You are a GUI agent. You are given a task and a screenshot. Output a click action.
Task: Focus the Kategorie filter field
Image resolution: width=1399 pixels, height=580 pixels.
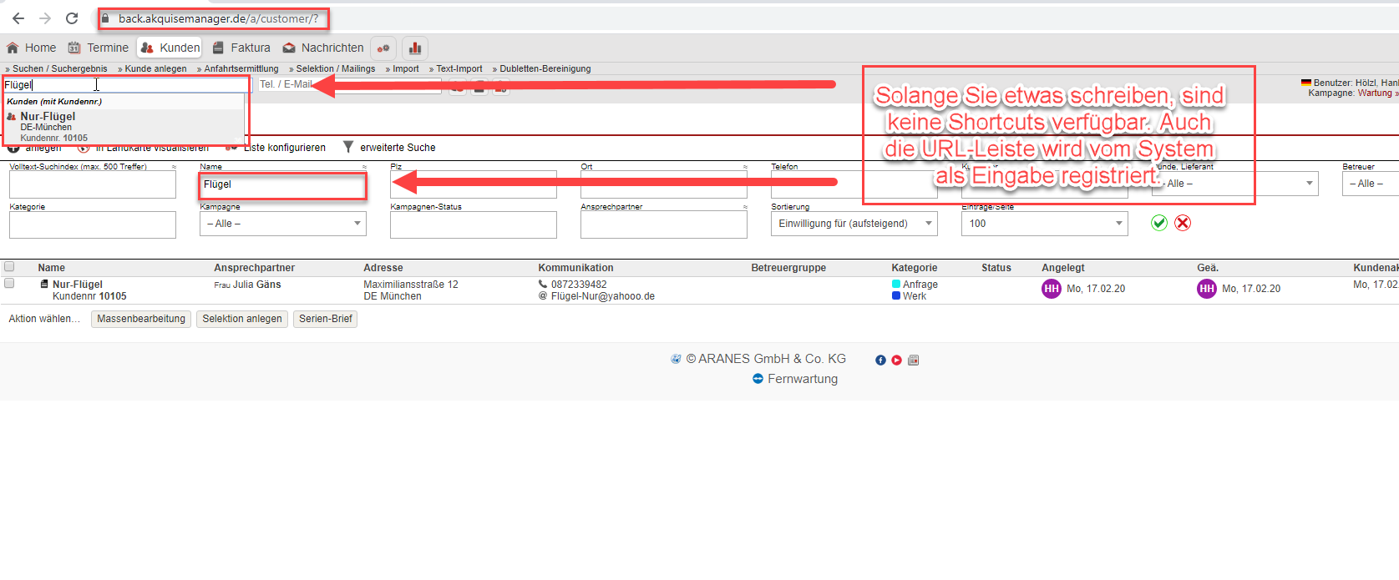93,224
